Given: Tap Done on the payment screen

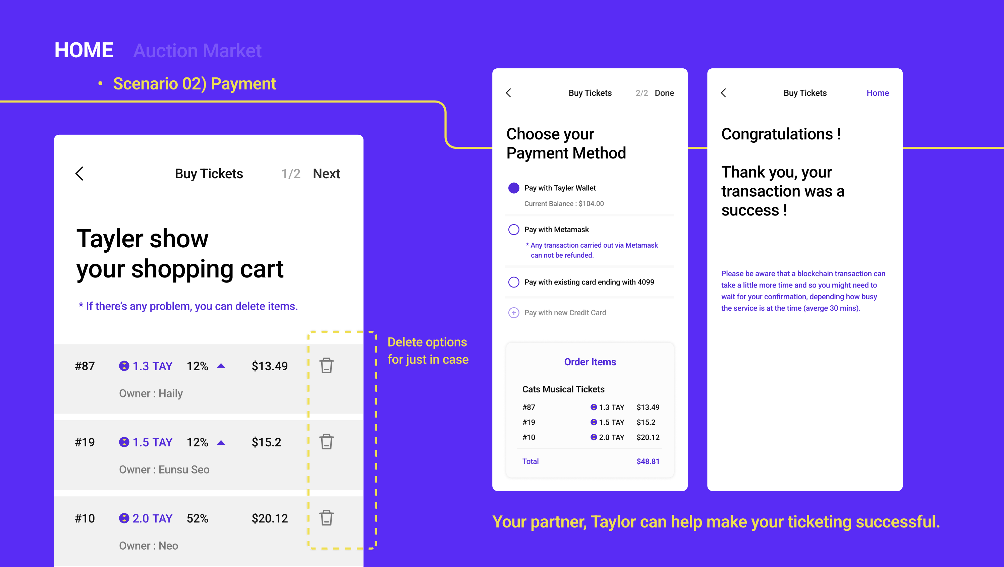Looking at the screenshot, I should pyautogui.click(x=664, y=93).
